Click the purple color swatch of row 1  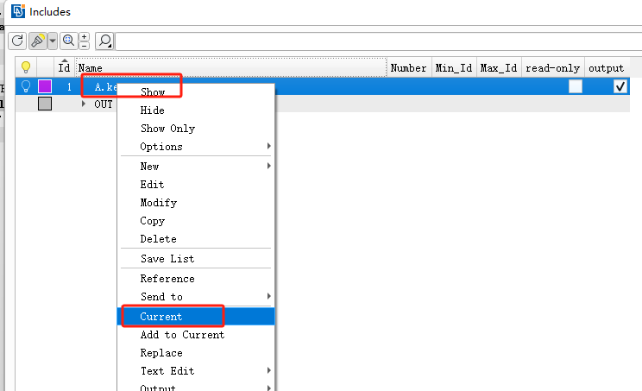45,86
